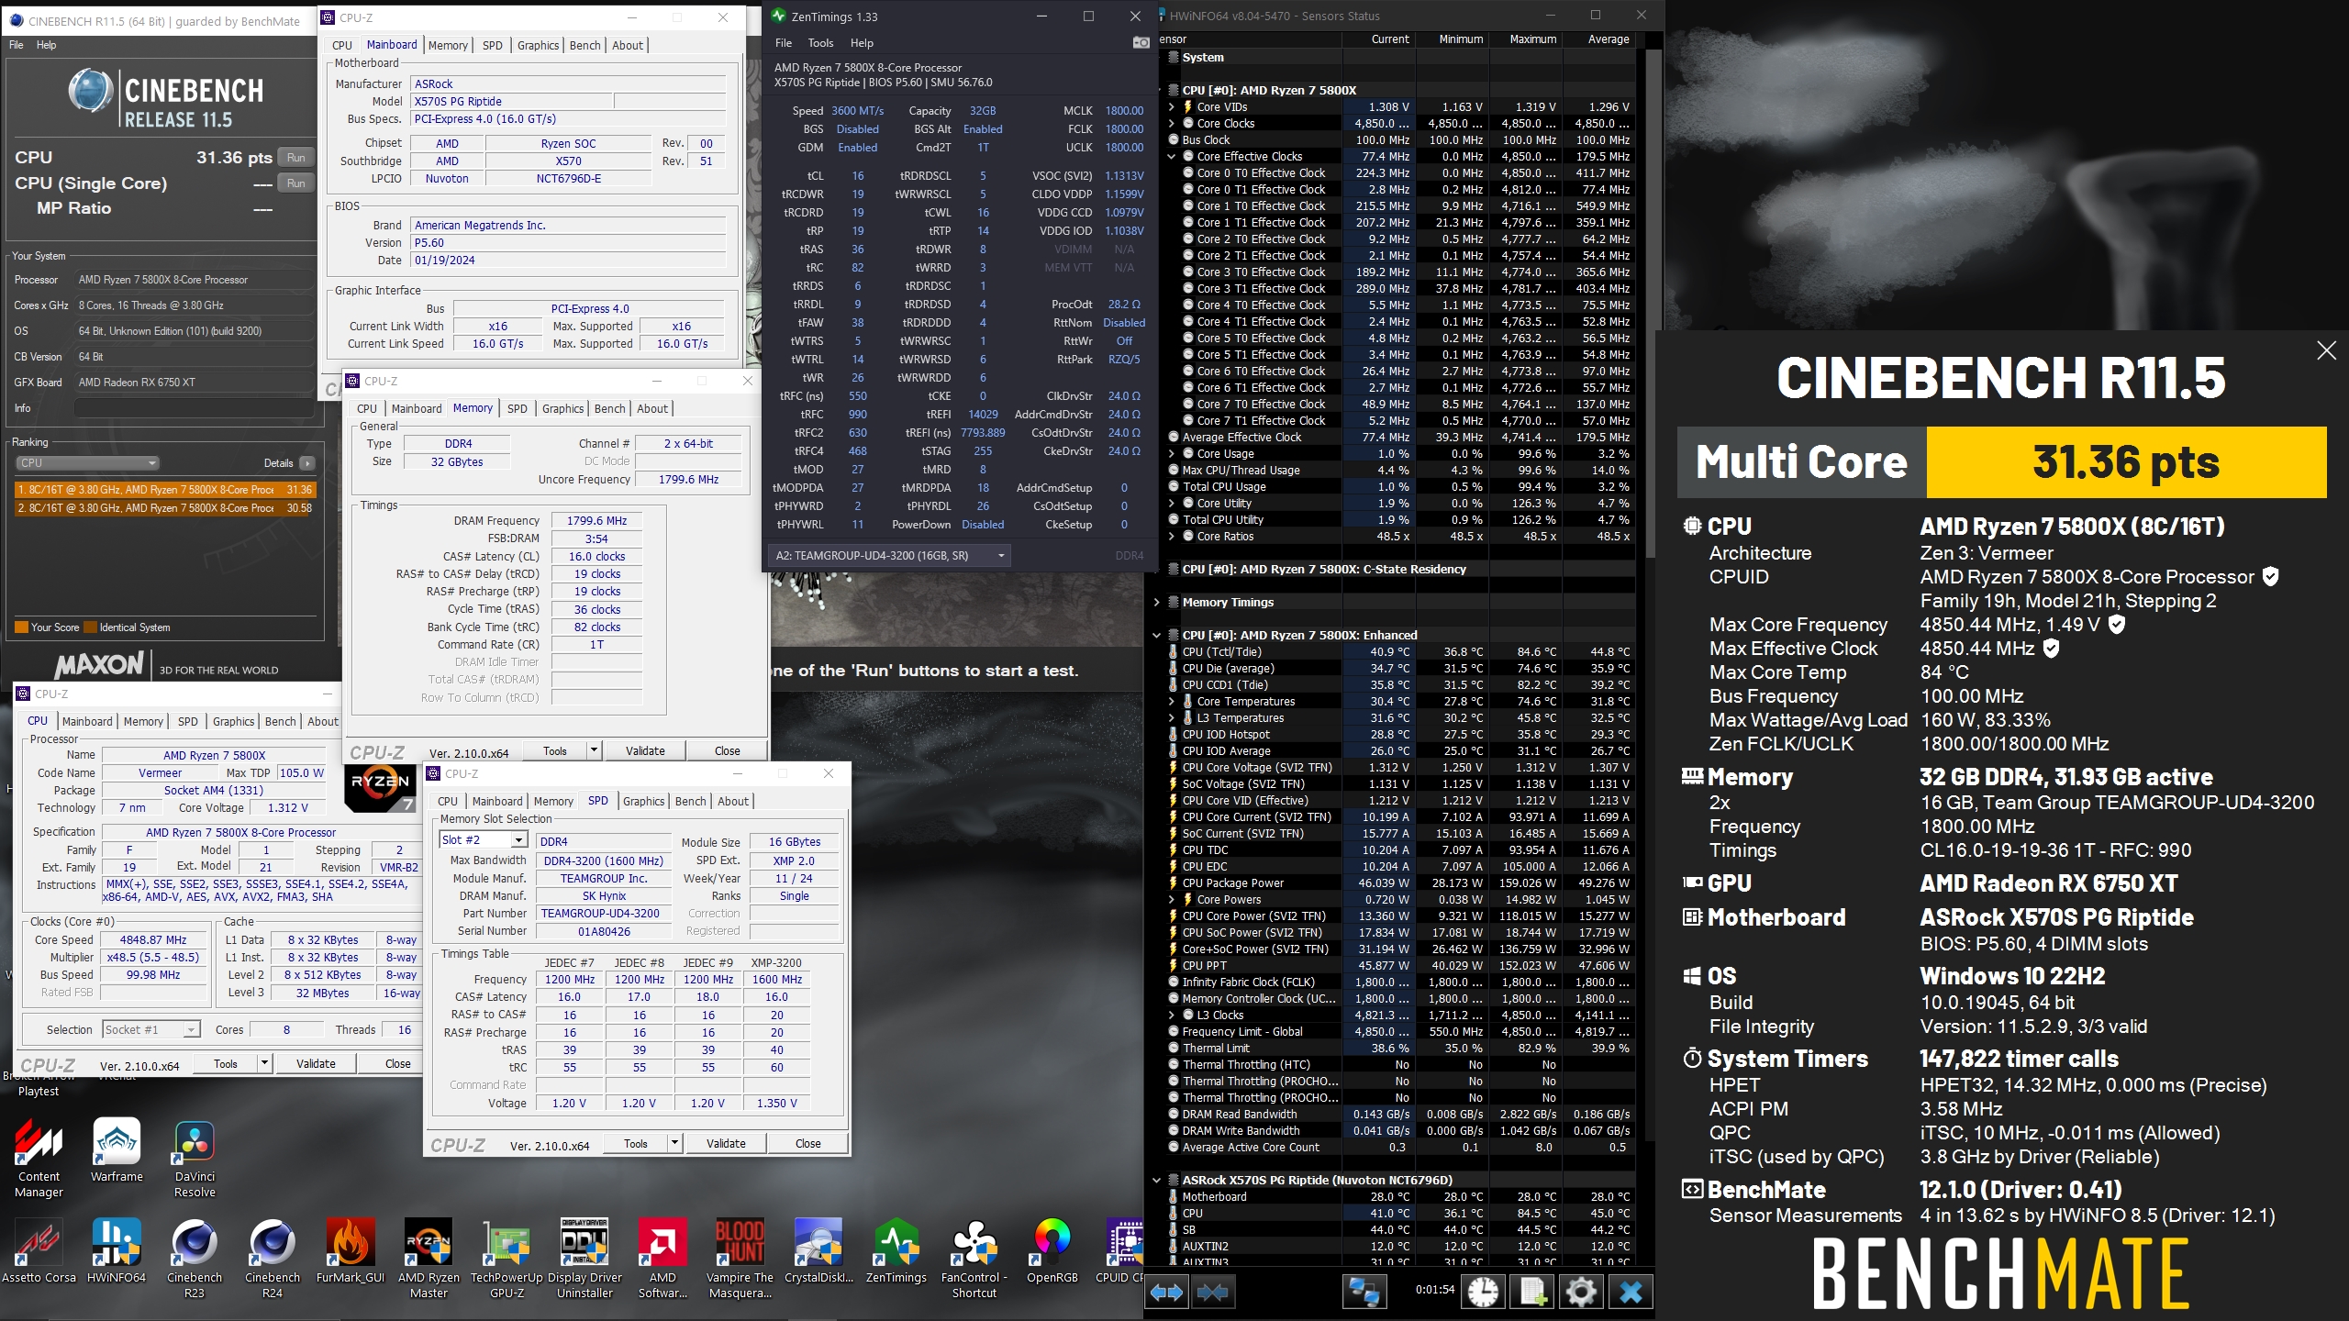
Task: Click CPU-Z Socket #1 selection box
Action: coord(151,1029)
